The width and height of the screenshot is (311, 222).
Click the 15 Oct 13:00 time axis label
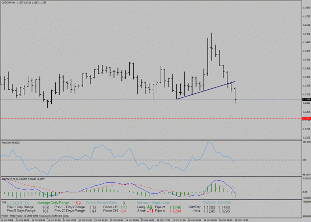[148, 220]
